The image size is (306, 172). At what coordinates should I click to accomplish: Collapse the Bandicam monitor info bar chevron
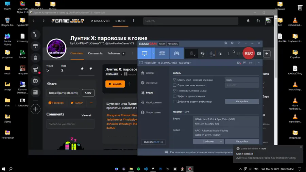pos(259,63)
